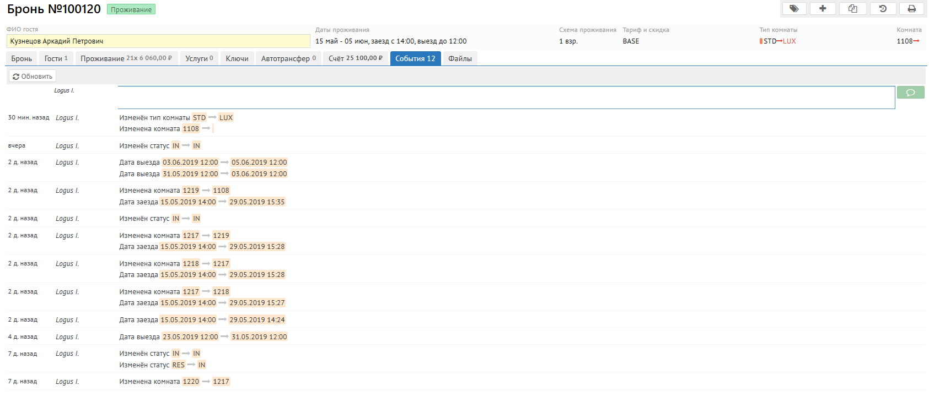Click the RES status tag
Viewport: 929px width, 396px height.
tap(179, 365)
